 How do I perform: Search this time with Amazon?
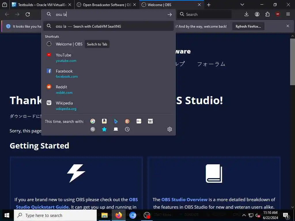click(104, 121)
